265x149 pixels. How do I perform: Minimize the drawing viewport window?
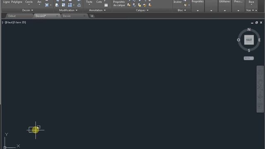[x=252, y=23]
